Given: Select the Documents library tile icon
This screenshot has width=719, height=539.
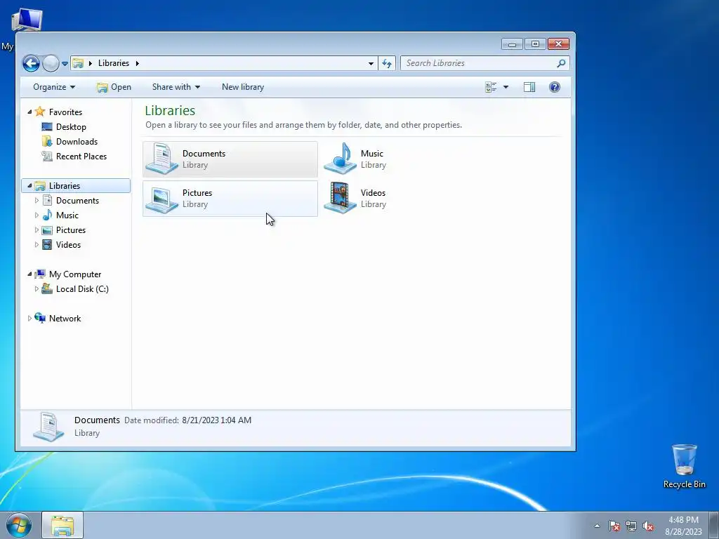Looking at the screenshot, I should [x=162, y=159].
